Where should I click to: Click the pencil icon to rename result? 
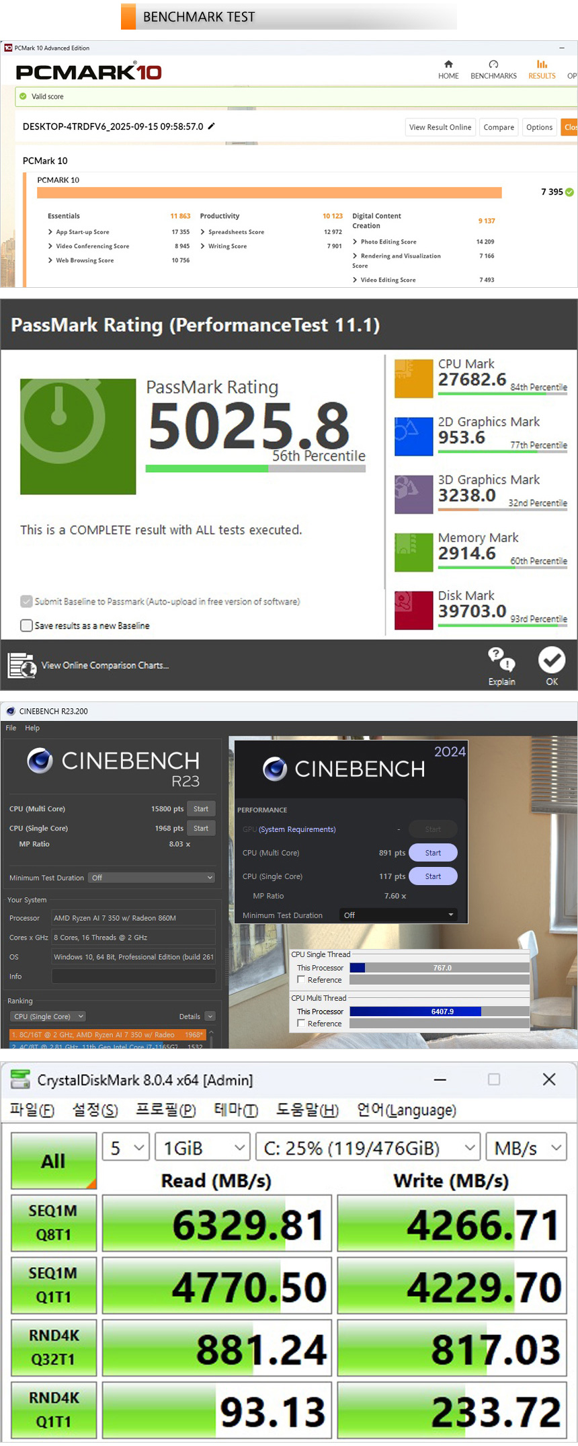click(211, 126)
